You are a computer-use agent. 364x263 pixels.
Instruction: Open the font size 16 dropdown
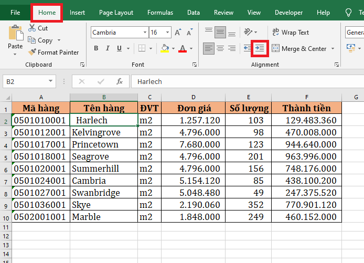click(167, 33)
